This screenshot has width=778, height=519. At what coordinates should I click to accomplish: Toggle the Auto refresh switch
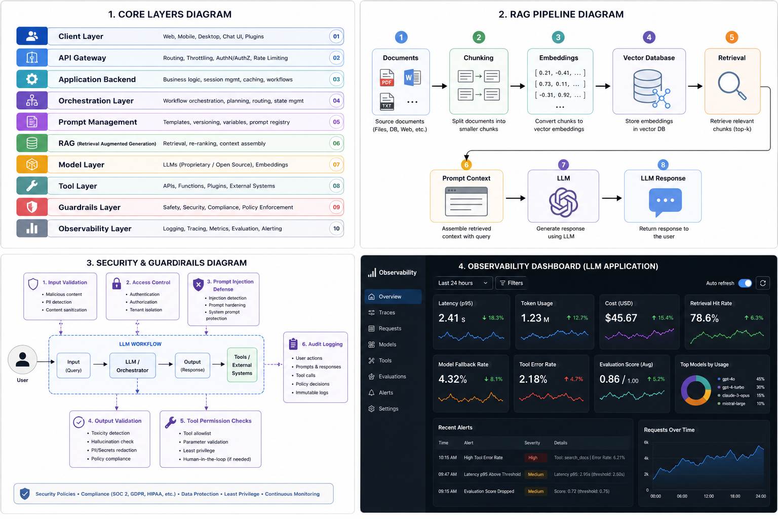745,283
